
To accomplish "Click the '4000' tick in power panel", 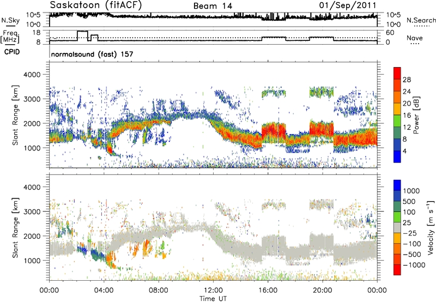I will (x=32, y=75).
